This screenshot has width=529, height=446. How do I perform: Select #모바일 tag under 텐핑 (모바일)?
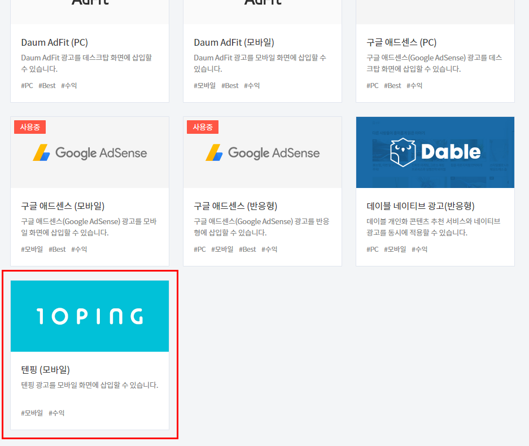coord(32,413)
